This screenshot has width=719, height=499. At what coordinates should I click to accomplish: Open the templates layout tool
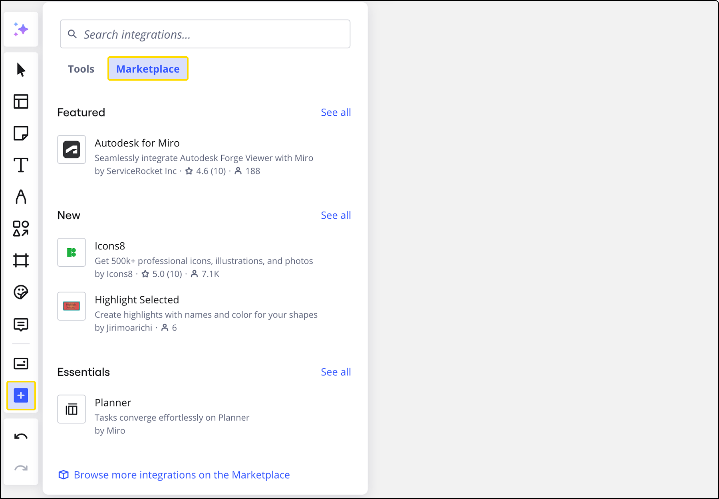(x=21, y=101)
